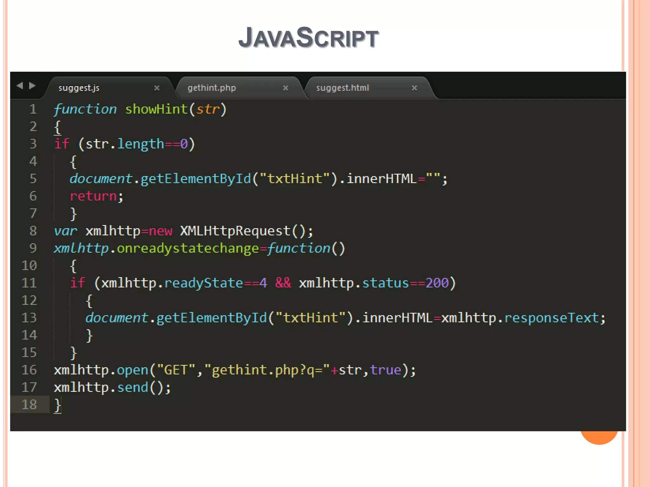Viewport: 650px width, 487px height.
Task: Click the "txtHint" string on line 5
Action: pyautogui.click(x=295, y=179)
